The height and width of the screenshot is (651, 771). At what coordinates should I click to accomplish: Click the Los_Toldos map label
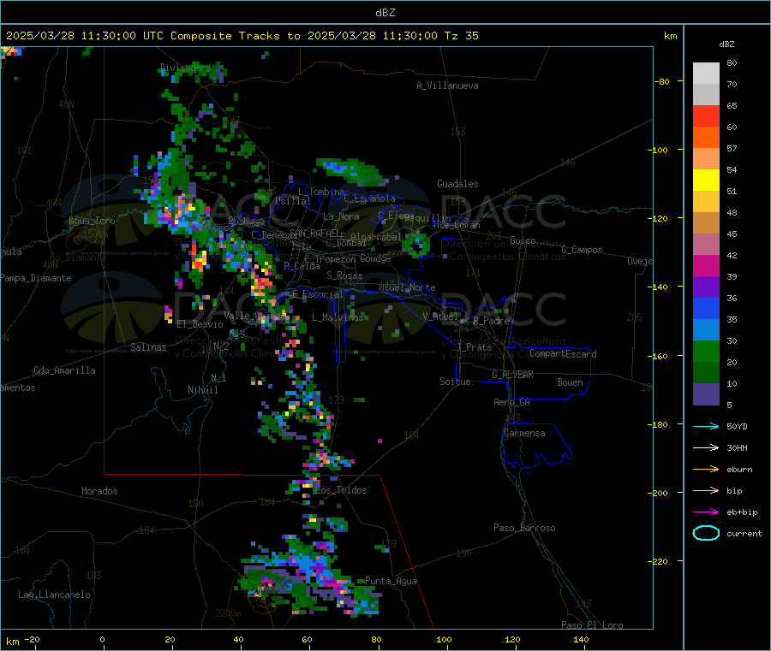pos(341,490)
